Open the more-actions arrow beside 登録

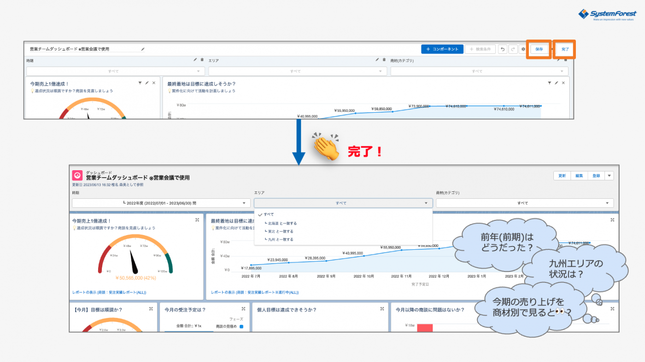pos(609,176)
